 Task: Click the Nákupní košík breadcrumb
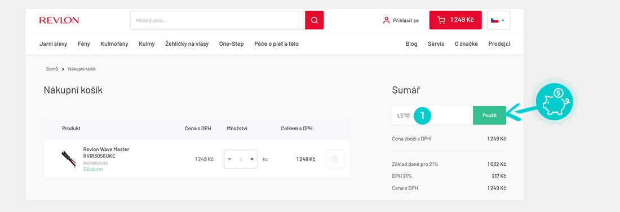coord(82,69)
